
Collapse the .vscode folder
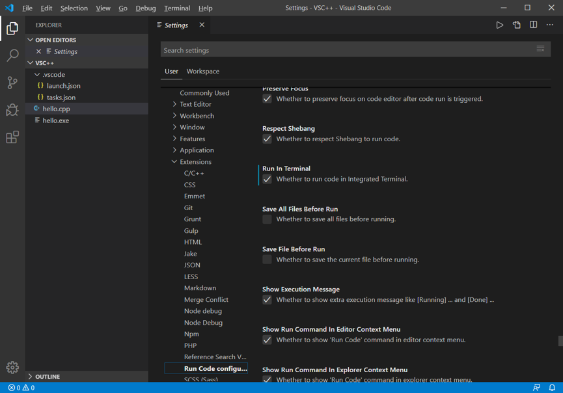click(37, 74)
